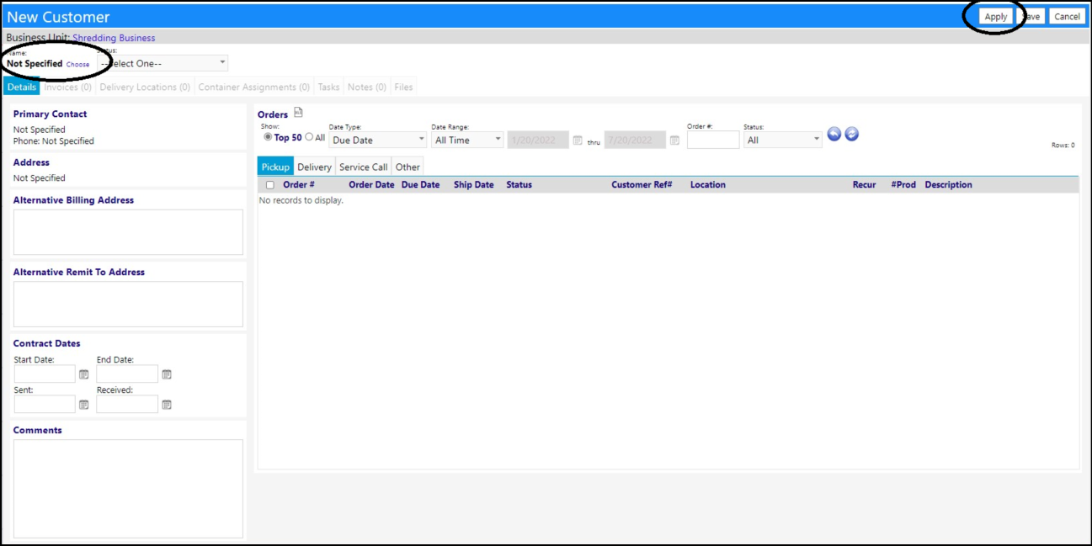Click the Alternative Billing Address text box

click(128, 232)
